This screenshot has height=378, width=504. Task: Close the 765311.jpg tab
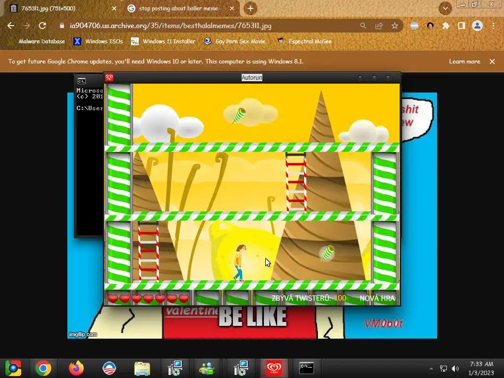[x=114, y=9]
